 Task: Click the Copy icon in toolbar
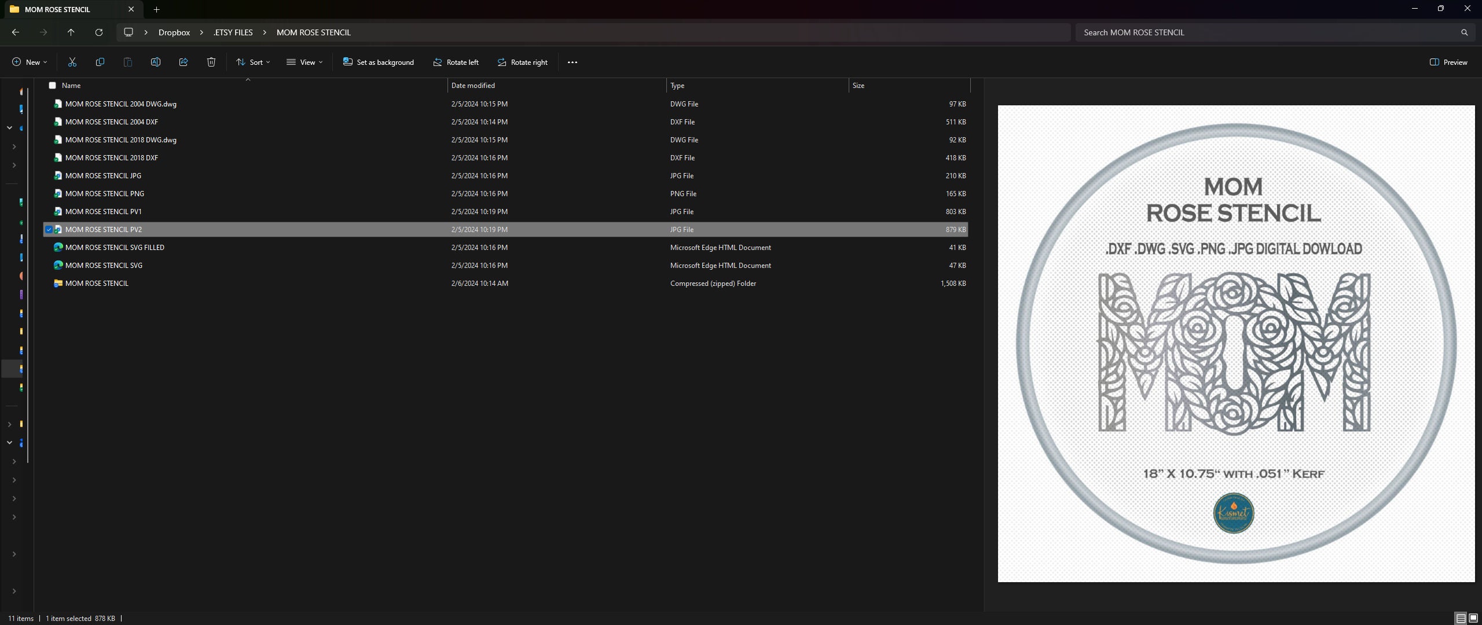(x=100, y=62)
